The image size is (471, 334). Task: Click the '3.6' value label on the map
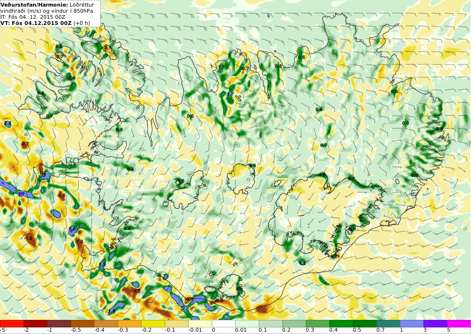coord(72,229)
